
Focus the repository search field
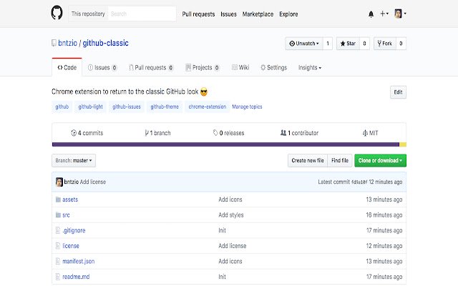[x=142, y=14]
